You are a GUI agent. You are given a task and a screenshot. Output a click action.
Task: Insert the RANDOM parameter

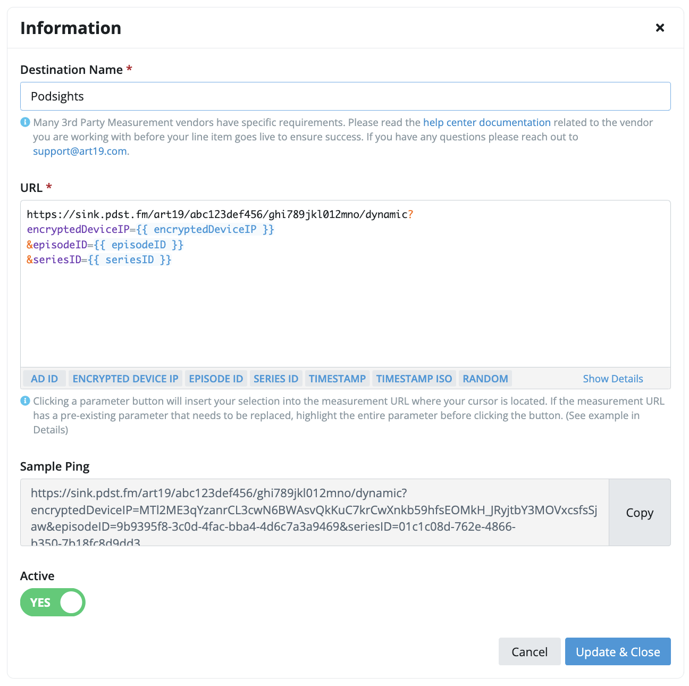485,379
